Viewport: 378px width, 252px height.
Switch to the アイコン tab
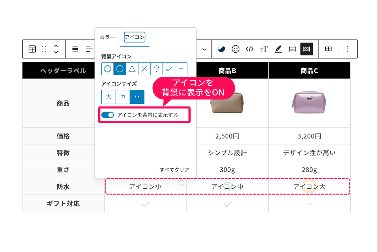click(x=135, y=37)
